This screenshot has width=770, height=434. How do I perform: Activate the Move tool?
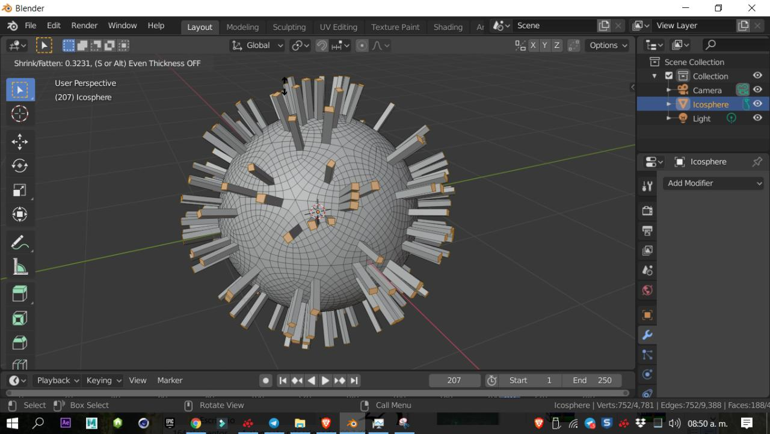tap(20, 142)
